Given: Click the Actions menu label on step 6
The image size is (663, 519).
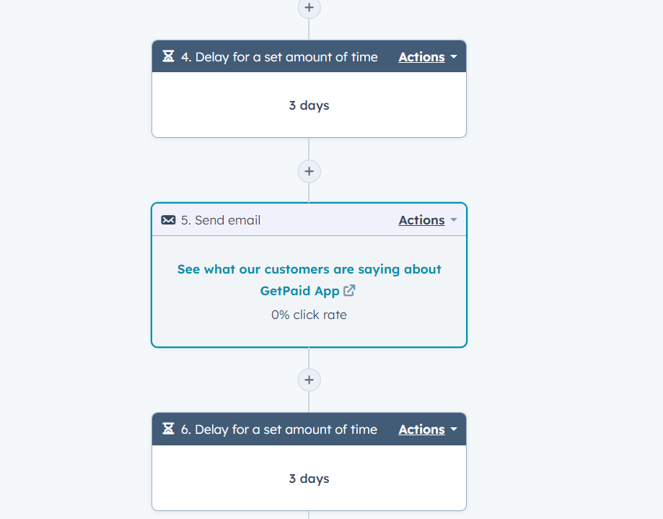Looking at the screenshot, I should pos(421,429).
